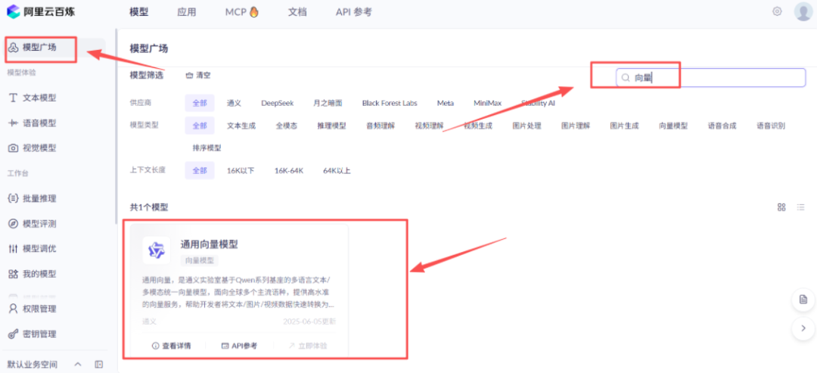Open the floating document icon button
Image resolution: width=817 pixels, height=373 pixels.
[x=803, y=300]
